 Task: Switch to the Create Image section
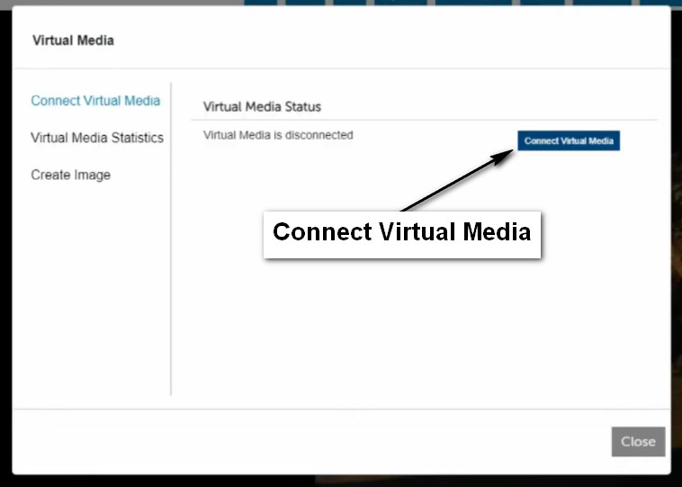[70, 175]
